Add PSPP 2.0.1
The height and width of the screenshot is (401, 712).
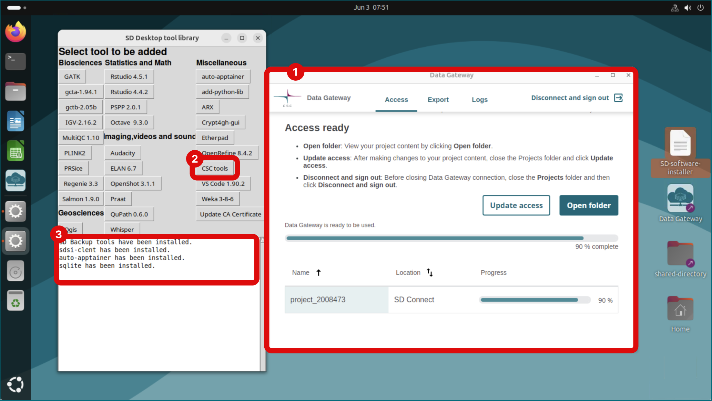coord(125,107)
